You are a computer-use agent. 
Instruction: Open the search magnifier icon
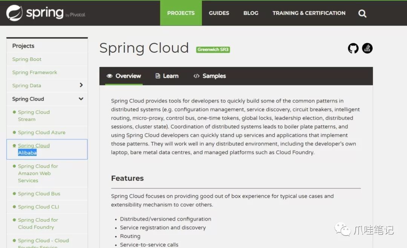363,13
